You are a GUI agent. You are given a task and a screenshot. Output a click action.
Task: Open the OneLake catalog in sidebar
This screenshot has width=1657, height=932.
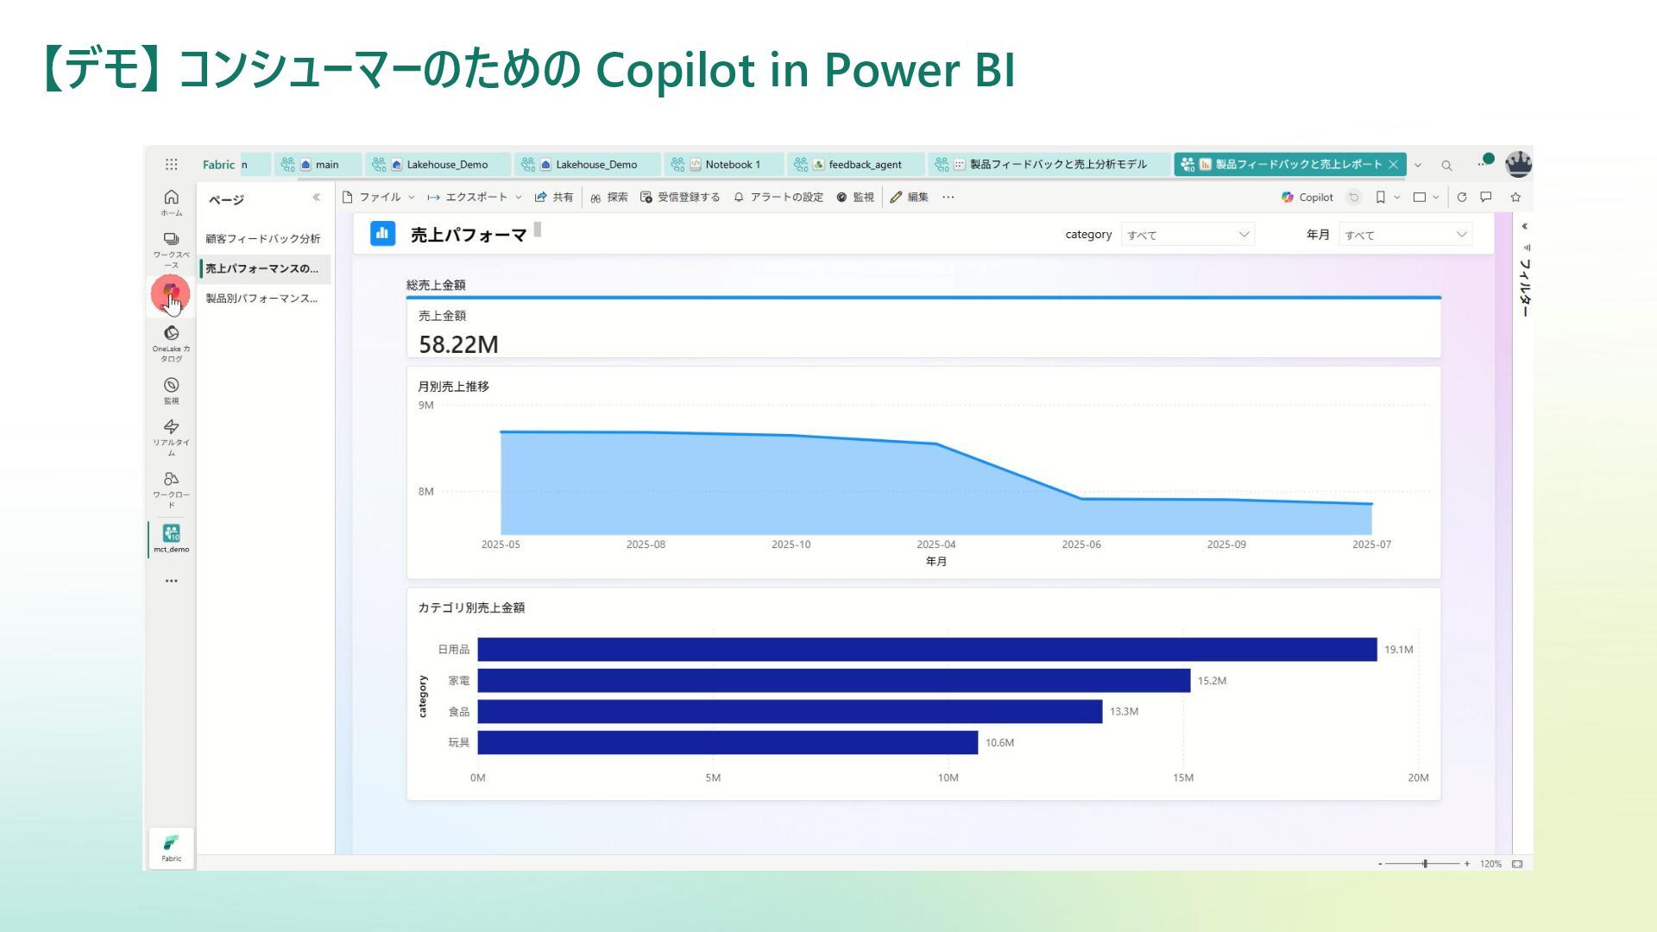[x=171, y=343]
